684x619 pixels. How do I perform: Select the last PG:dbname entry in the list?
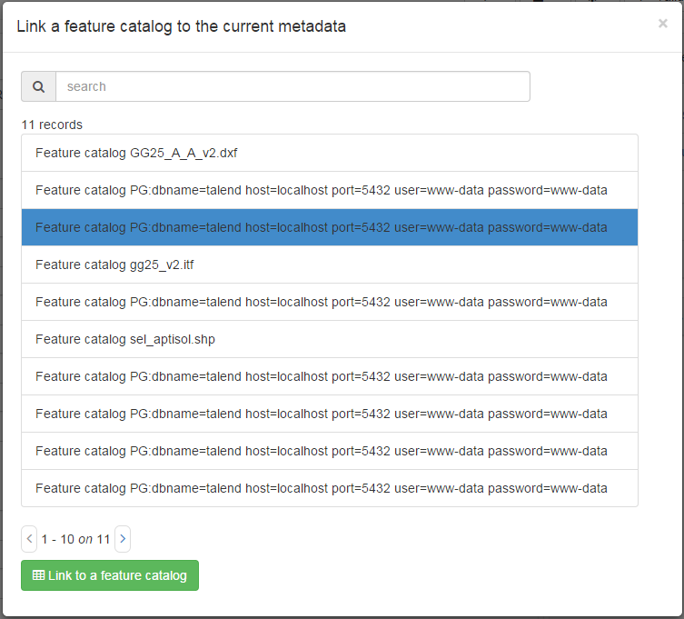point(330,488)
